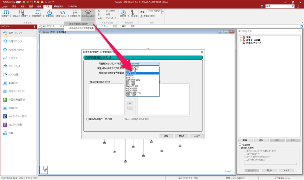Click the redo arrow in quick access toolbar
304x180 pixels.
click(49, 2)
